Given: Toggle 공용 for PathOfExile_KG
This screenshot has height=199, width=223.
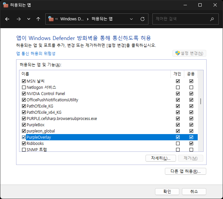Looking at the screenshot, I should point(191,106).
